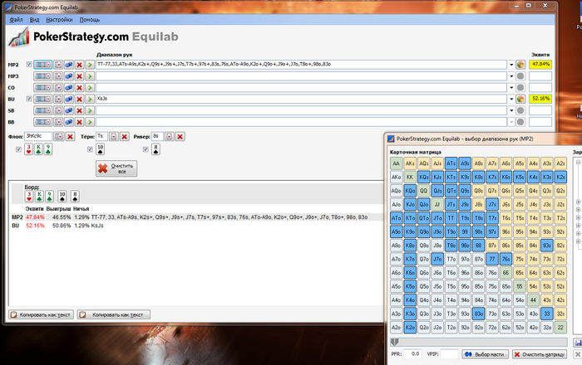582x365 pixels.
Task: Click Выбор масти button
Action: coord(485,354)
